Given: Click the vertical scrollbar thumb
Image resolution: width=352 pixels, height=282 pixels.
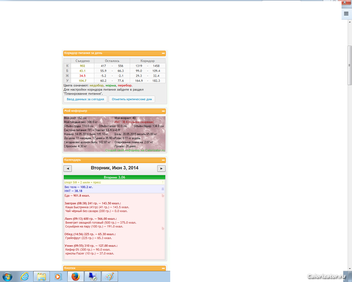Looking at the screenshot, I should click(350, 66).
